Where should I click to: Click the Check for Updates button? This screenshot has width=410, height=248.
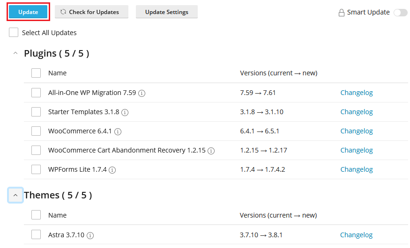91,12
